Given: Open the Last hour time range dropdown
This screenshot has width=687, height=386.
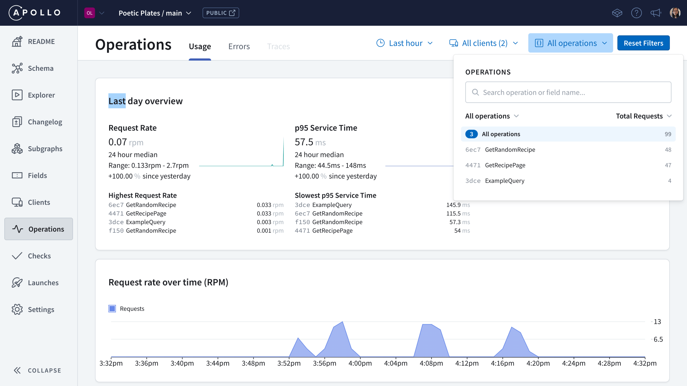Looking at the screenshot, I should 405,43.
